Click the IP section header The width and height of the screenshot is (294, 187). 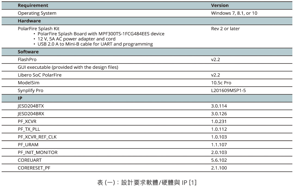point(20,98)
